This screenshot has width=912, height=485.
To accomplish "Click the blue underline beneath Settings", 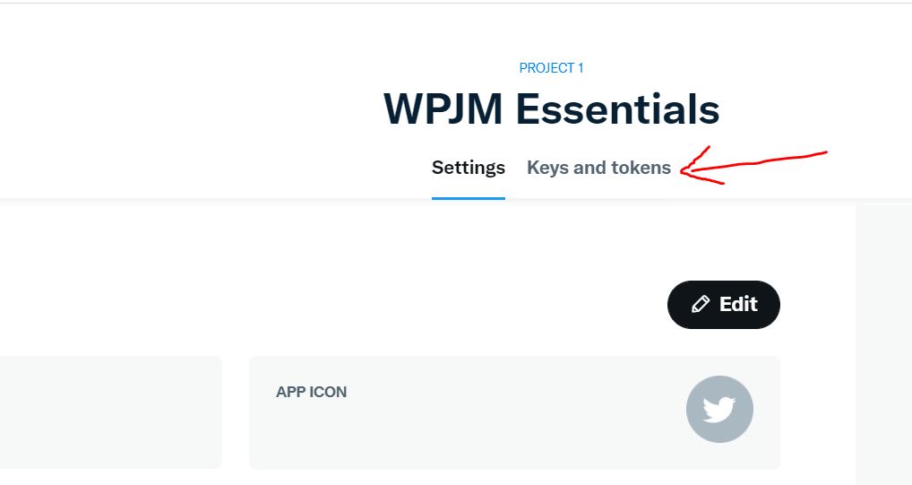I will pos(469,198).
